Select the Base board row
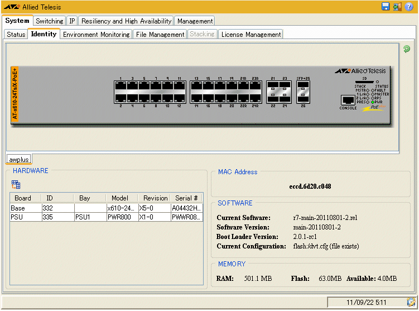Image resolution: width=419 pixels, height=311 pixels. pos(107,208)
